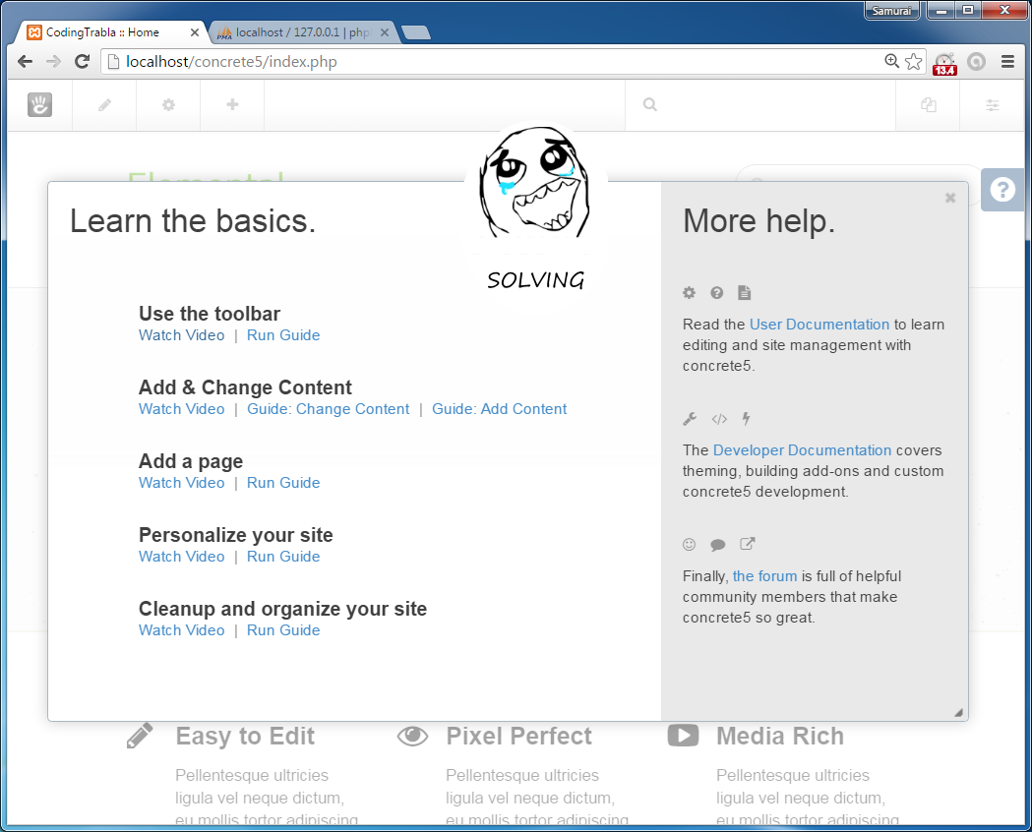Run Guide for Personalize your site
The width and height of the screenshot is (1032, 832).
click(283, 557)
